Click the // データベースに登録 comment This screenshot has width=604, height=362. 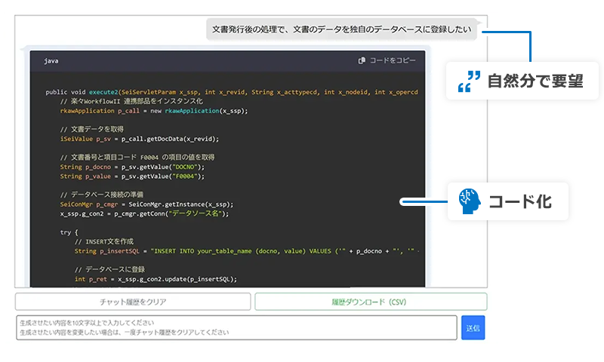[x=109, y=270]
